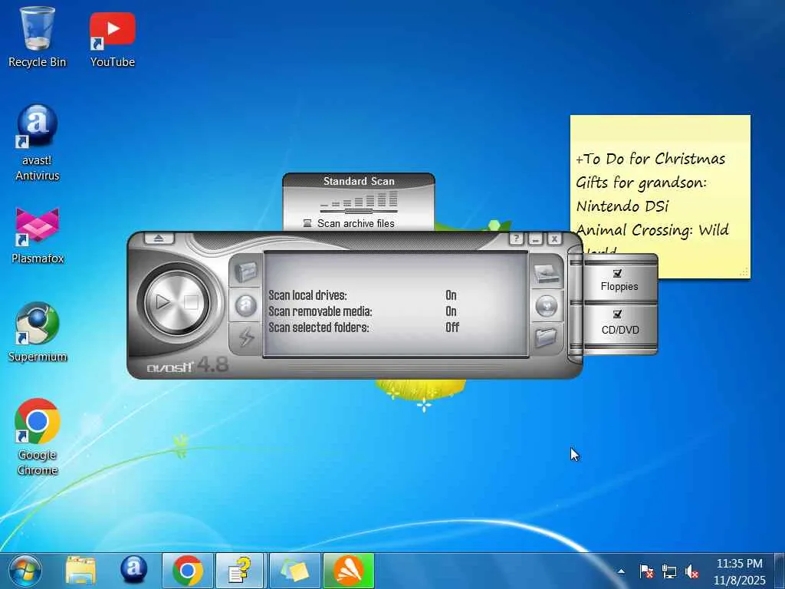The image size is (785, 589).
Task: Click the avast! 4.8 logo
Action: 188,365
